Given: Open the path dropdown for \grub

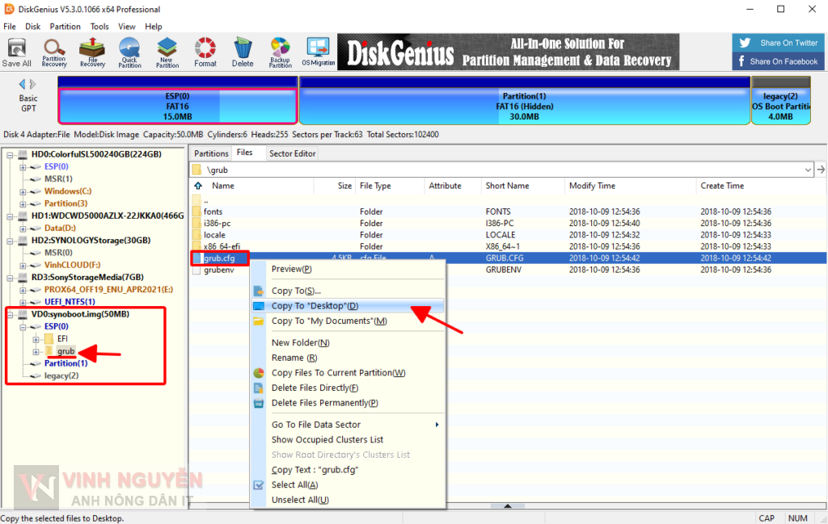Looking at the screenshot, I should tap(808, 170).
